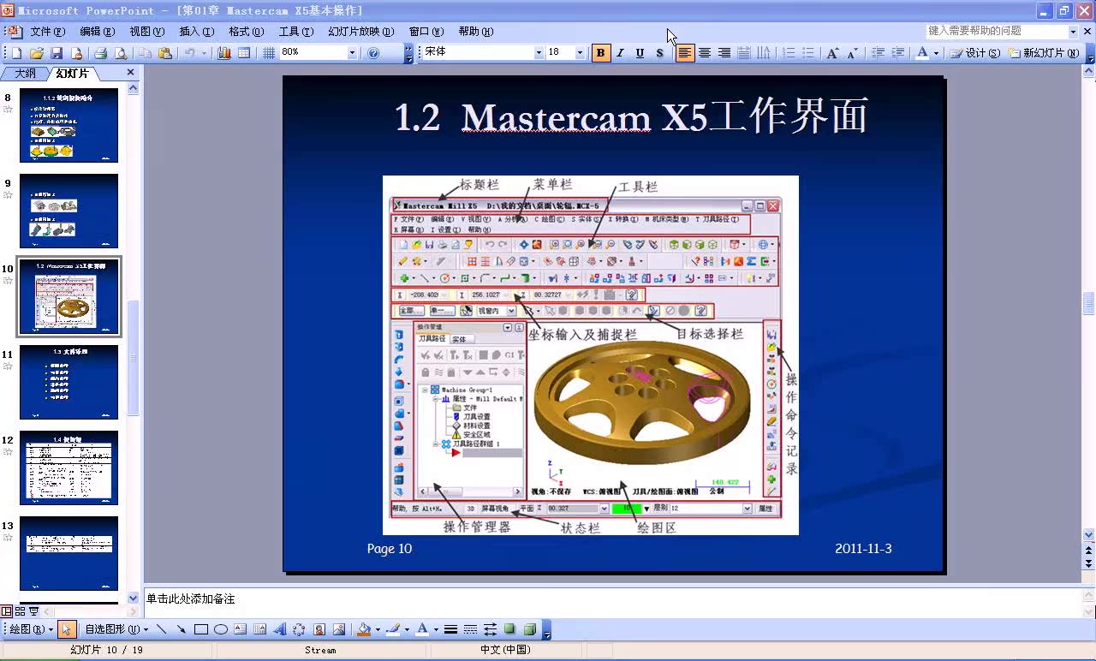Apply numbered list formatting

pyautogui.click(x=789, y=53)
